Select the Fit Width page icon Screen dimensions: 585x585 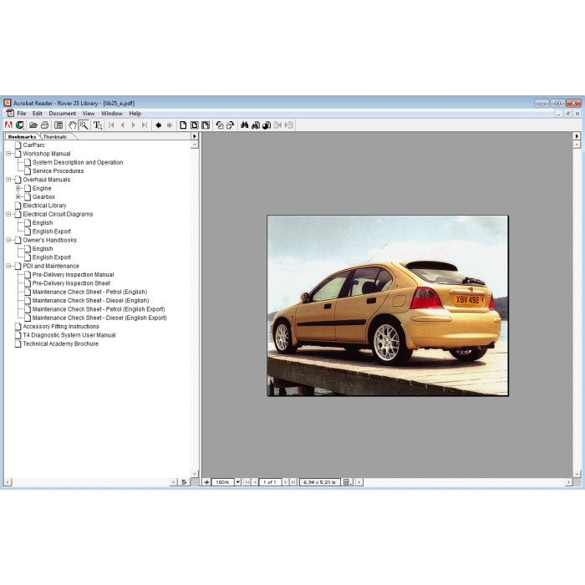tap(206, 125)
